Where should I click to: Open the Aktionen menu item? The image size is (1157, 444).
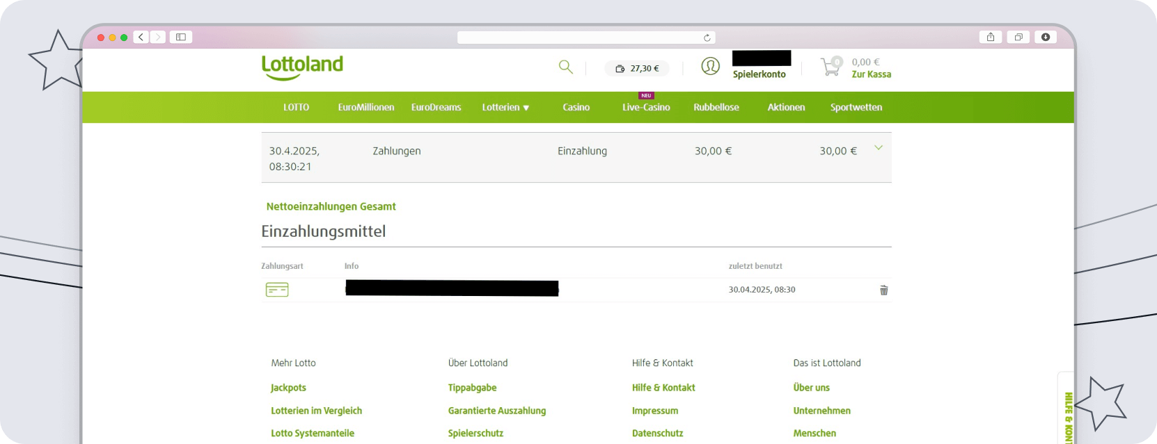pos(786,107)
